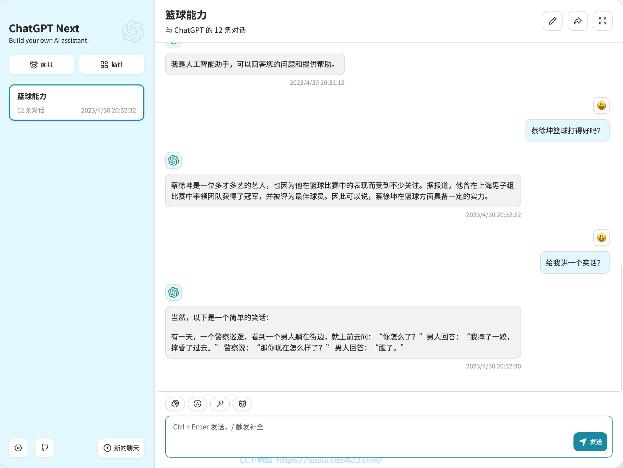
Task: Click the share conversation arrow icon
Action: click(x=578, y=21)
